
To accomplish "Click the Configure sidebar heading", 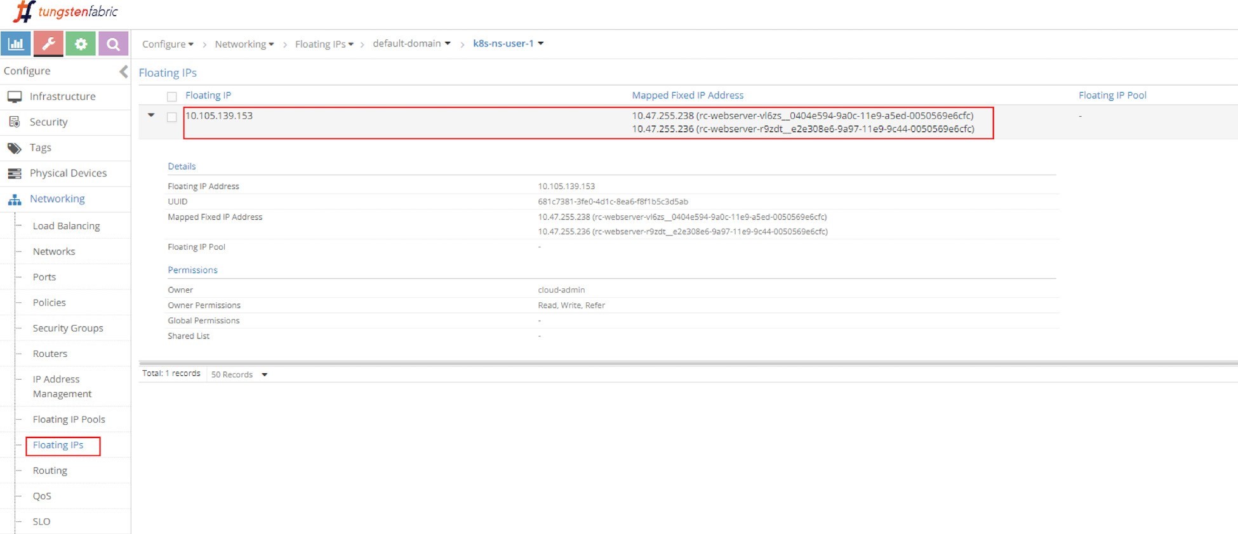I will point(27,71).
